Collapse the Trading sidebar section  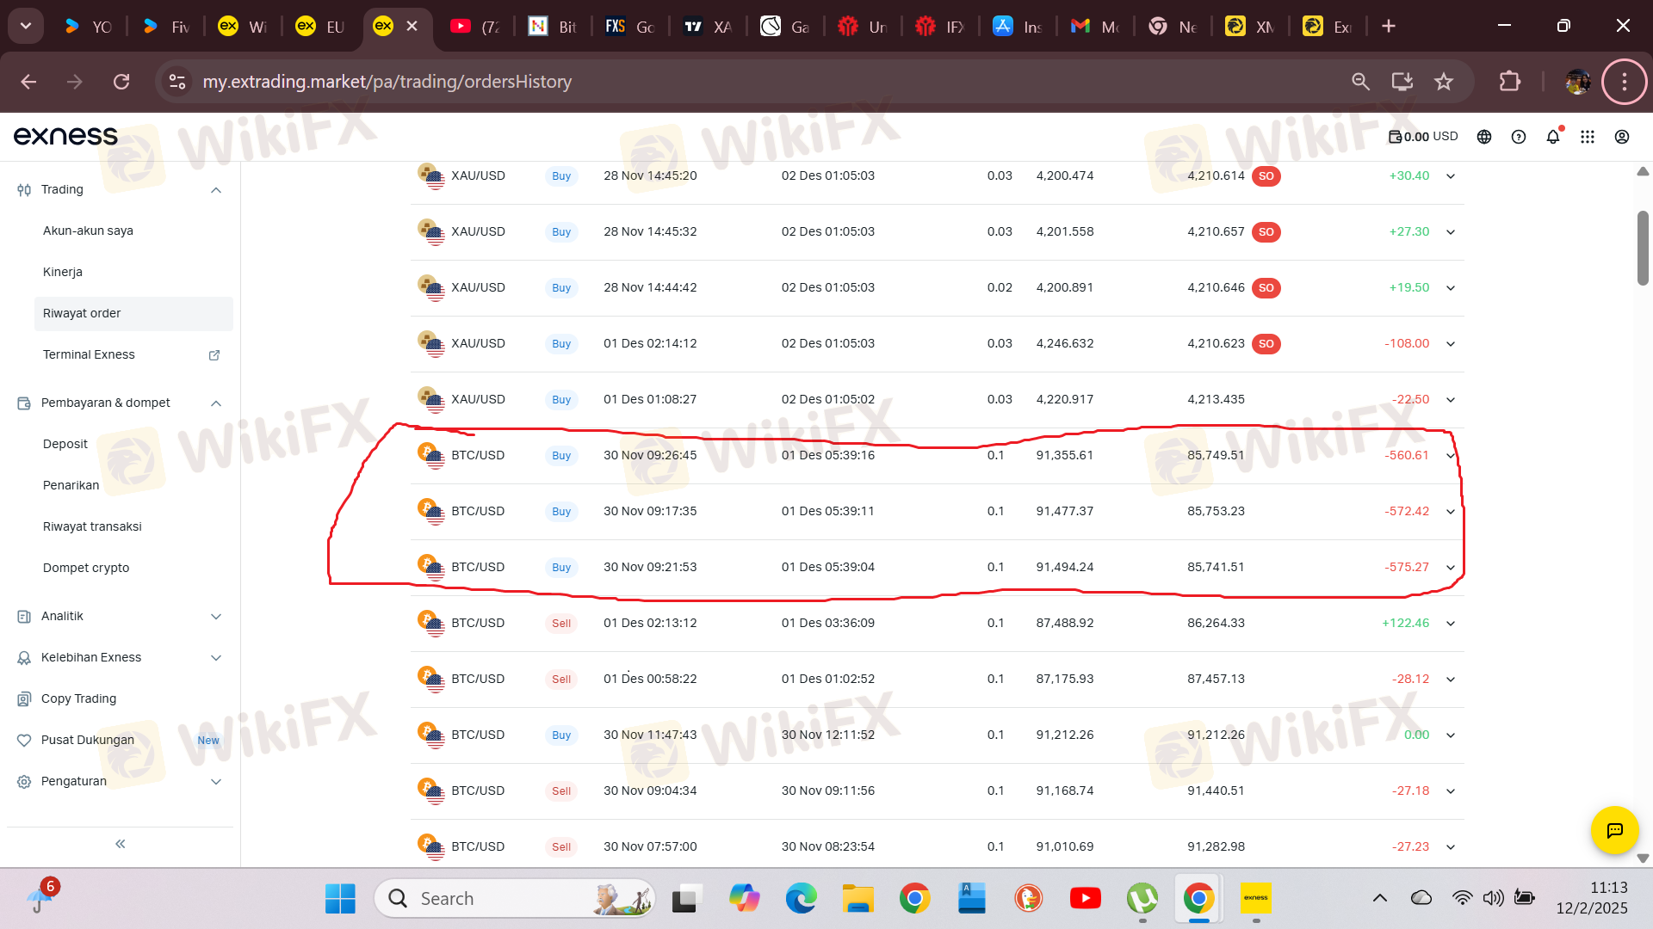click(x=216, y=190)
